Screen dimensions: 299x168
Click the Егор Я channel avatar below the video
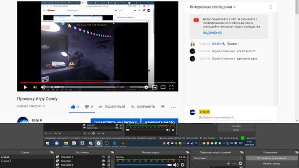click(x=23, y=120)
